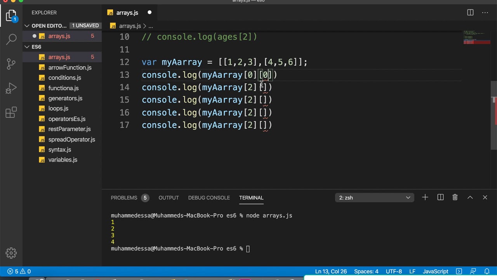Viewport: 497px width, 280px height.
Task: Open errors and warnings in status bar
Action: (x=19, y=271)
